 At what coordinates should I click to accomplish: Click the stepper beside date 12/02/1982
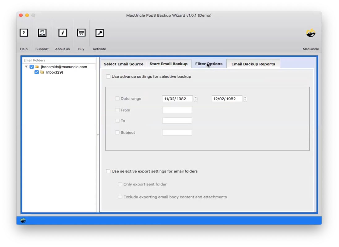[245, 99]
